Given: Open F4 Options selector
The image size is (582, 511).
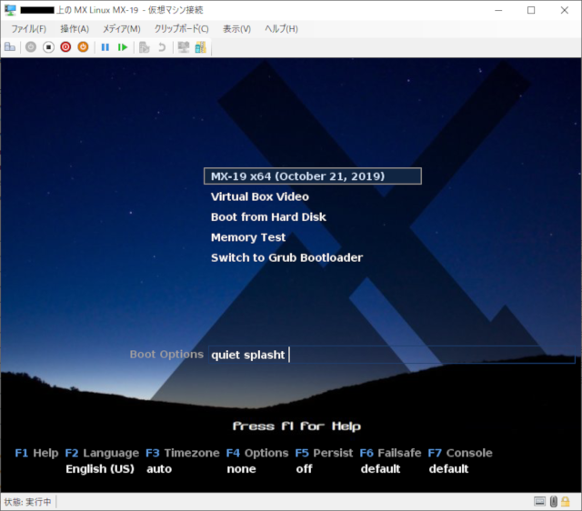Looking at the screenshot, I should pos(257,453).
